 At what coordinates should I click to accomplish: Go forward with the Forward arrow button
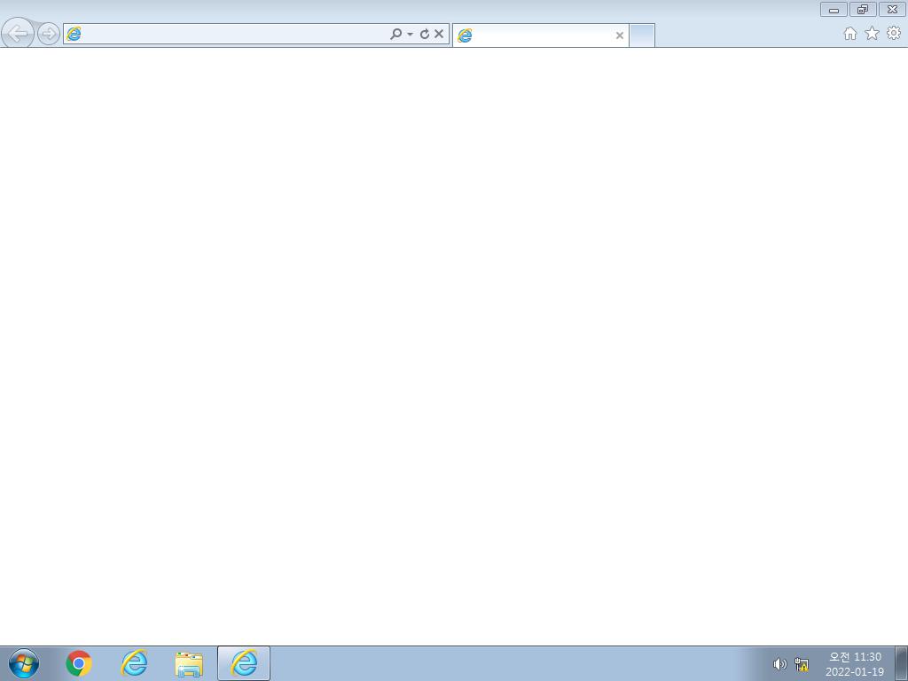49,34
